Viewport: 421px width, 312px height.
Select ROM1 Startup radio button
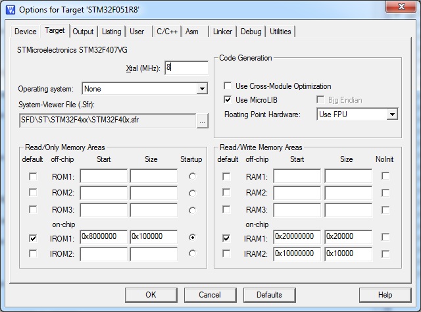192,176
